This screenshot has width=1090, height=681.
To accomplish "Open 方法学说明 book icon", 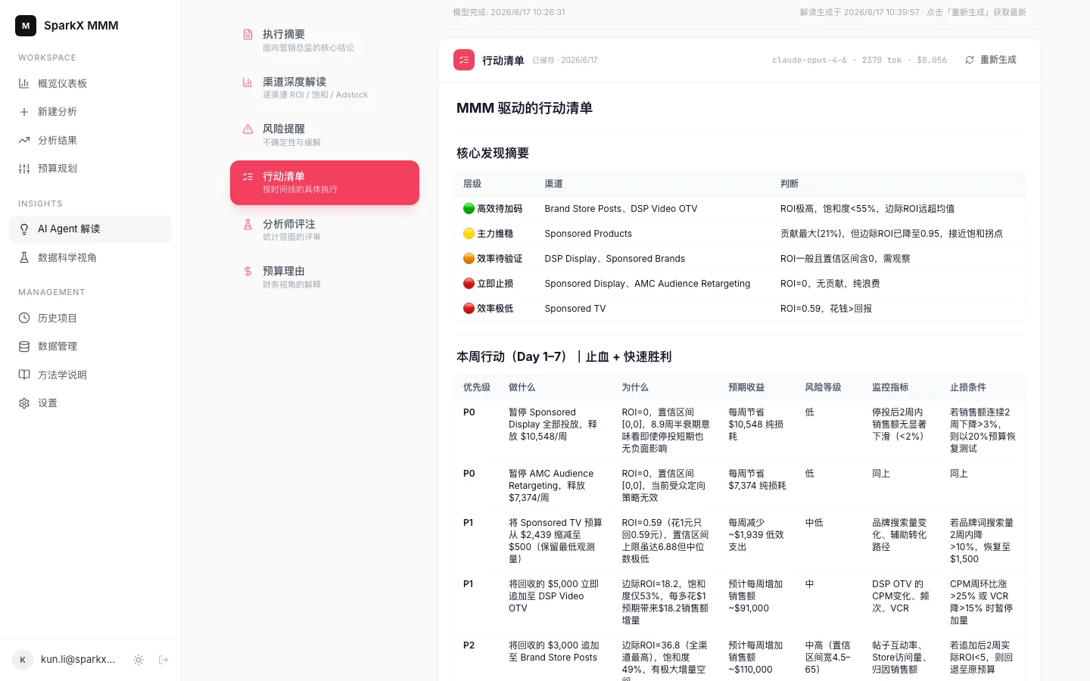I will pyautogui.click(x=24, y=375).
